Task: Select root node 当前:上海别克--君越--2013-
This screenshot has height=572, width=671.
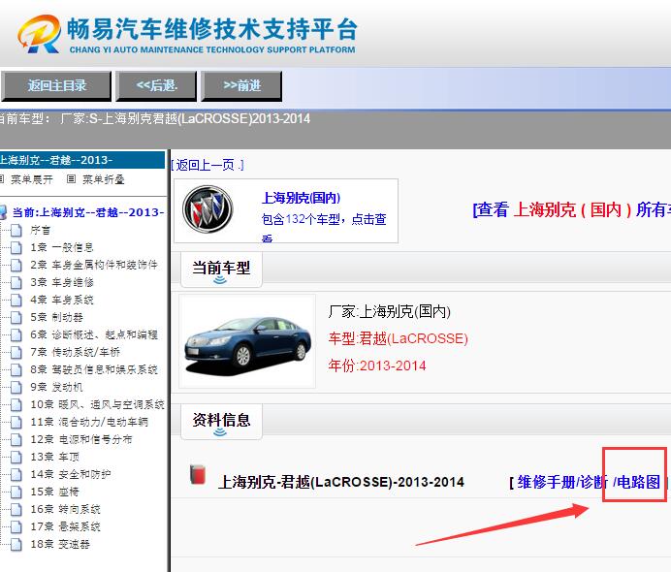Action: click(x=88, y=212)
